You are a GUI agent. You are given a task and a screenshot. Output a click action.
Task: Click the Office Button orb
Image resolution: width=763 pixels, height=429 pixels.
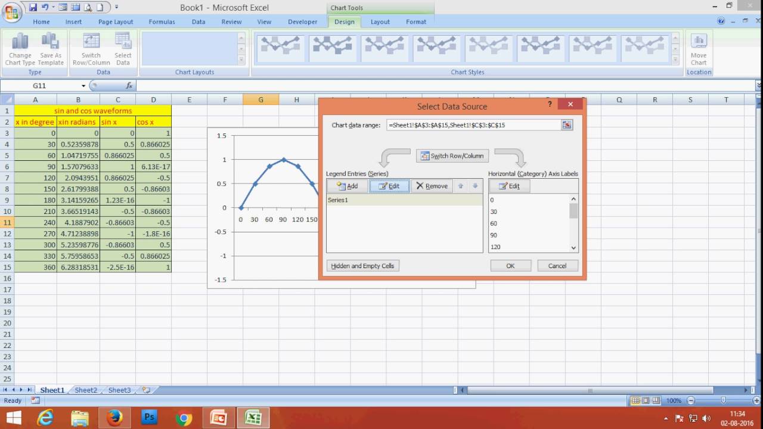(x=11, y=12)
